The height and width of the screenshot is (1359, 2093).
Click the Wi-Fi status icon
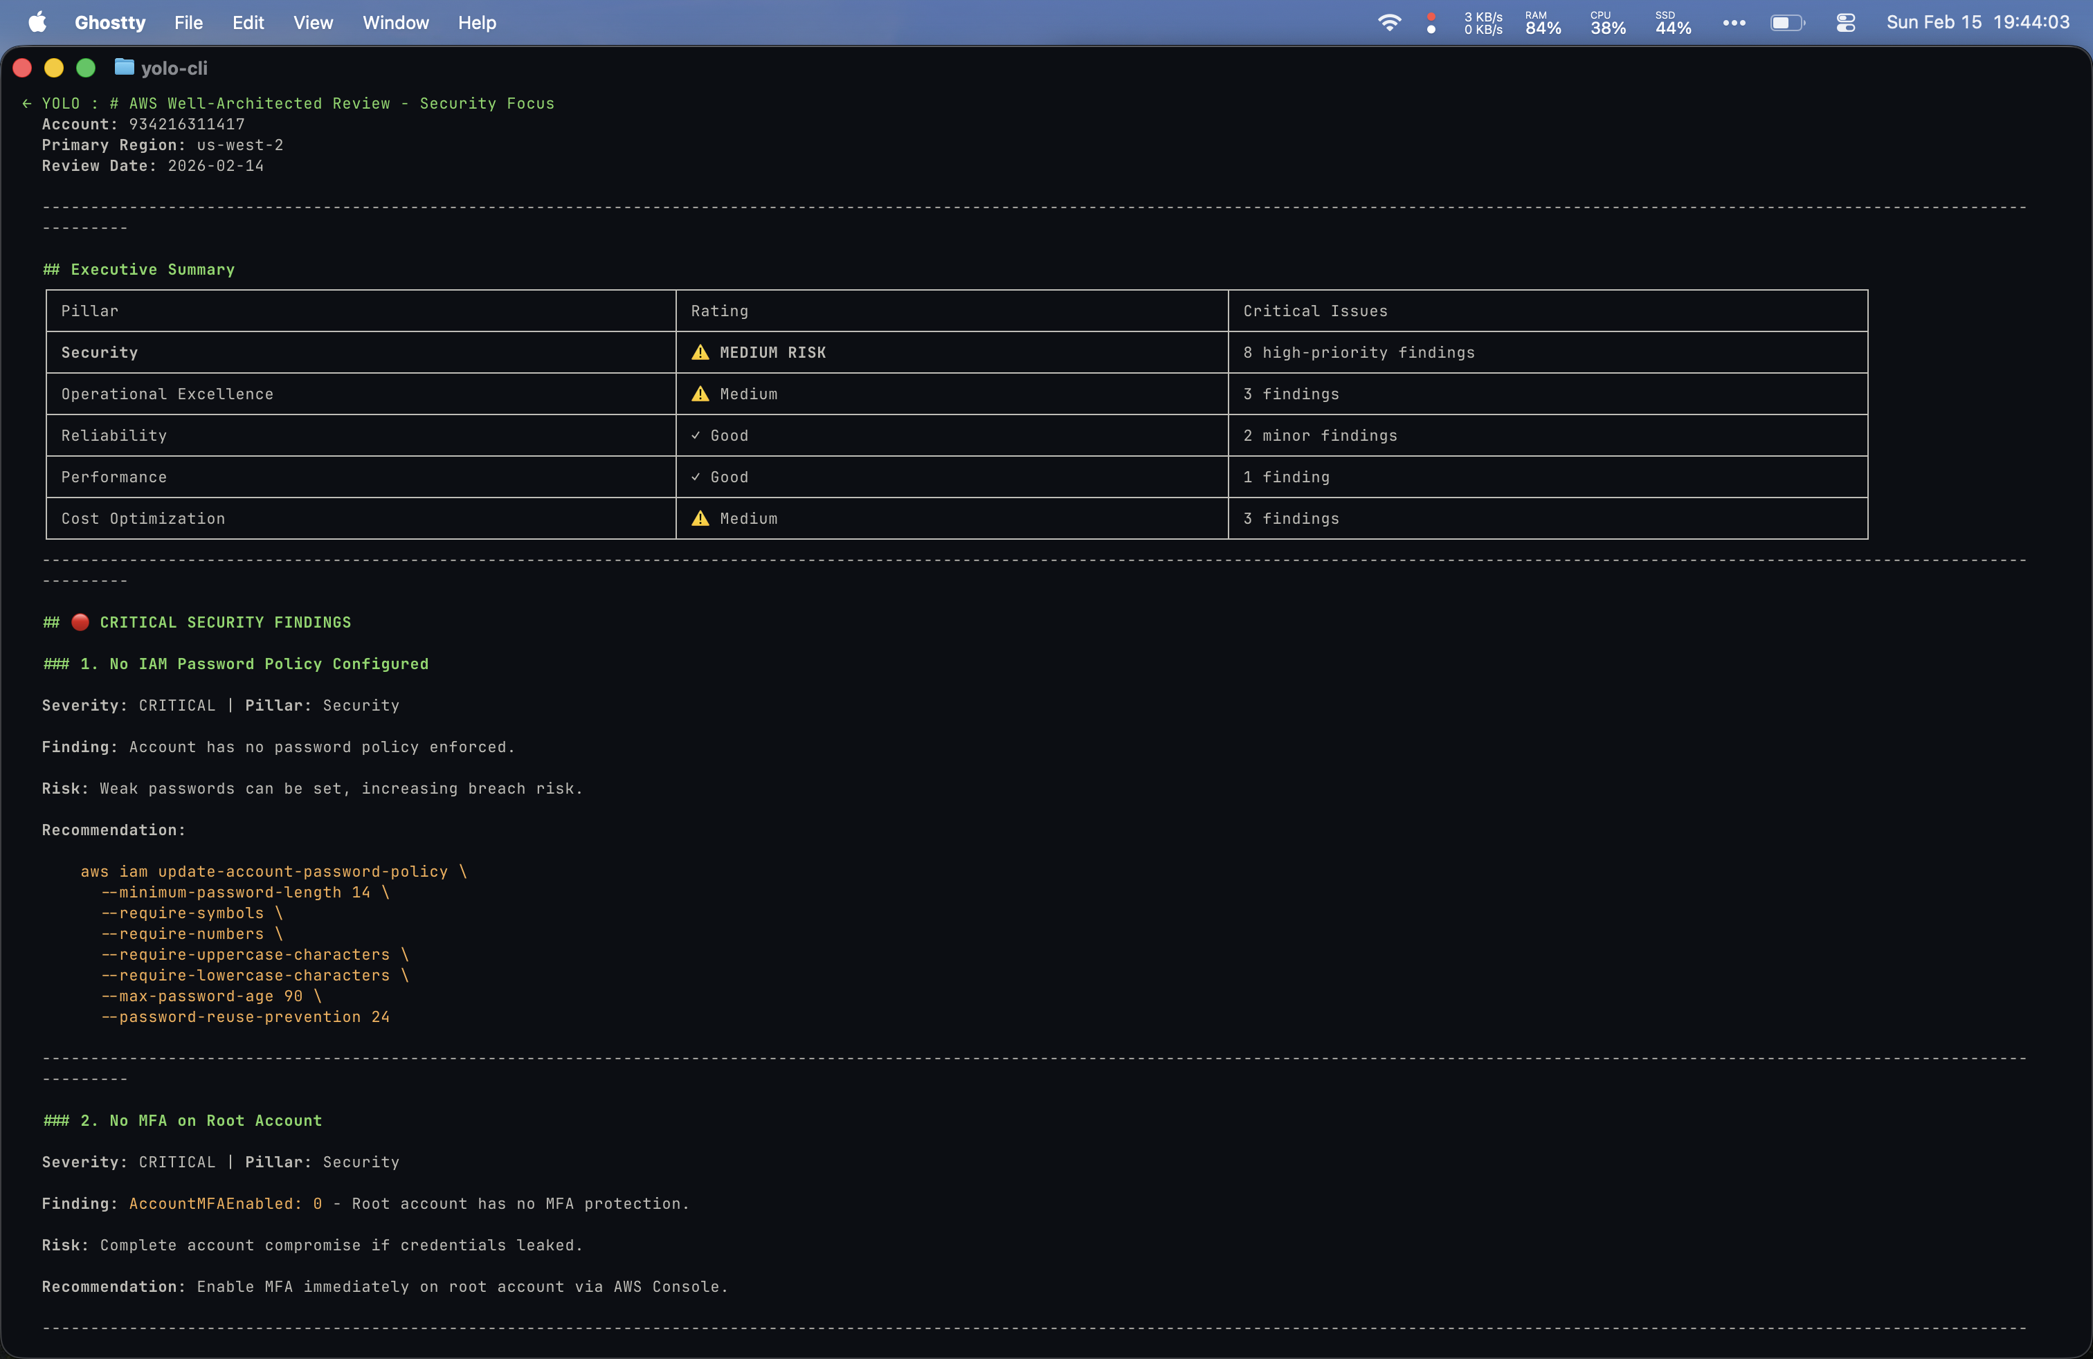coord(1388,23)
